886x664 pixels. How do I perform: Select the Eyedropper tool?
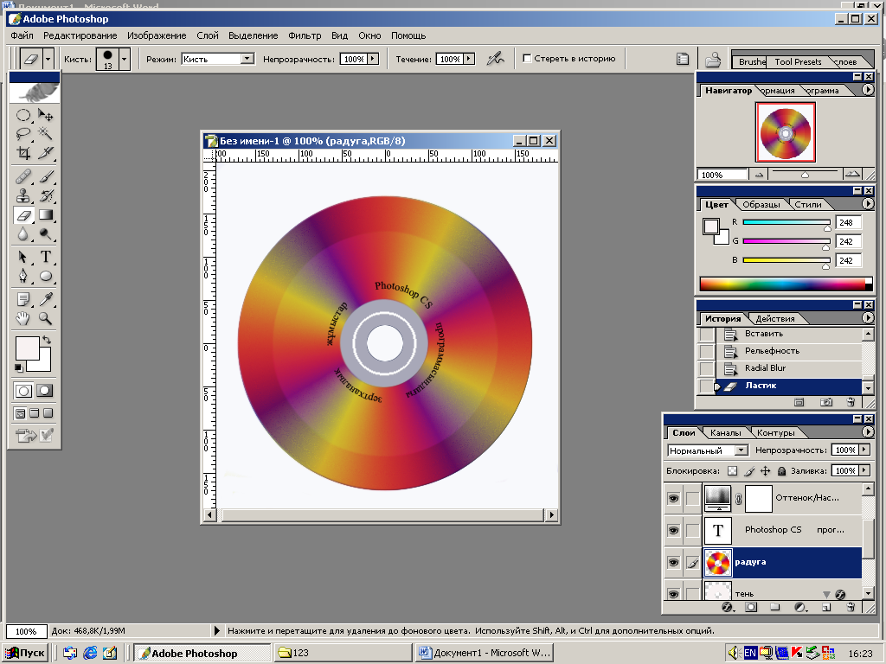(x=46, y=299)
